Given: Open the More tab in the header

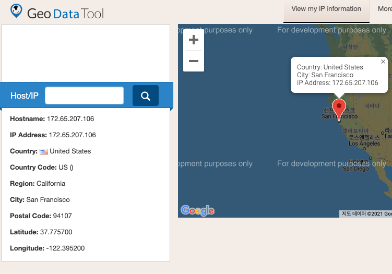Looking at the screenshot, I should [385, 9].
